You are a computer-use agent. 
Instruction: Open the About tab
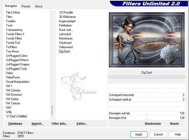39,6
